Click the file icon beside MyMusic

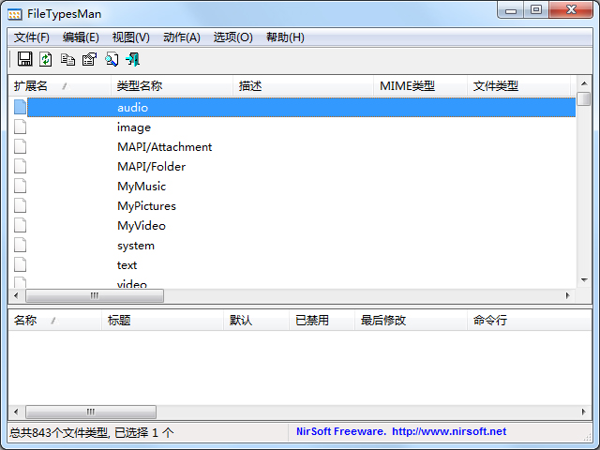point(21,186)
